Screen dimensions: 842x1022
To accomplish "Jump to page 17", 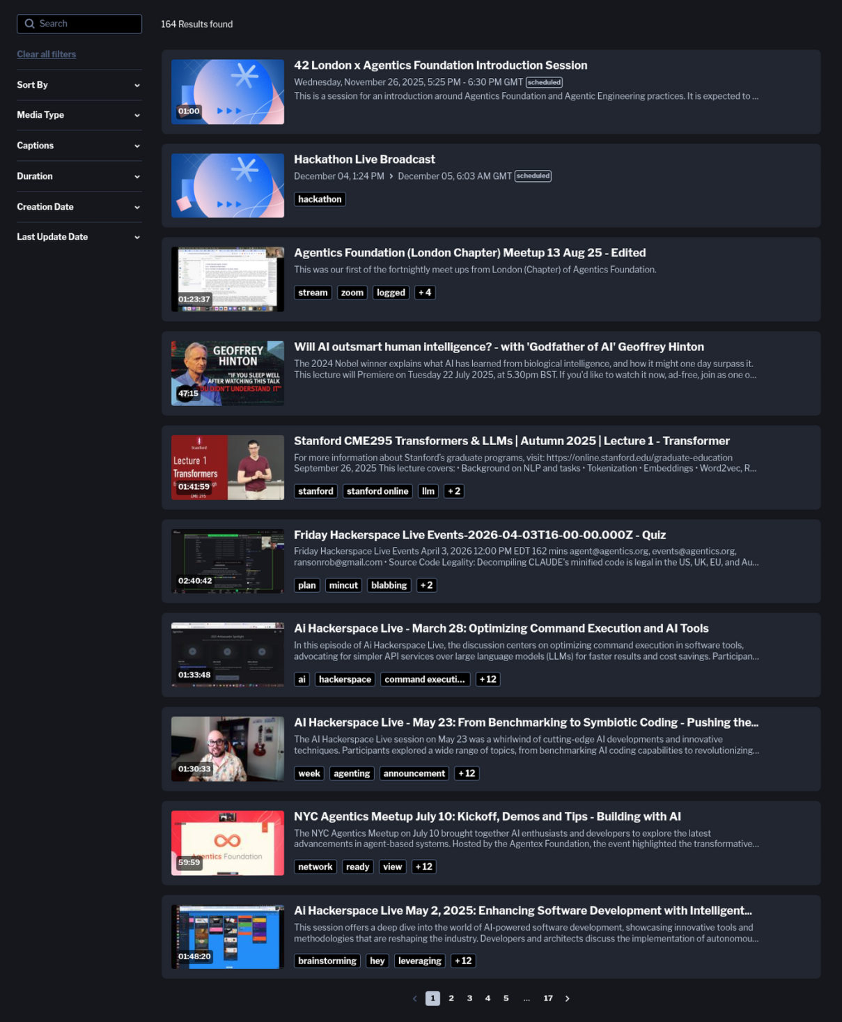I will pos(548,998).
